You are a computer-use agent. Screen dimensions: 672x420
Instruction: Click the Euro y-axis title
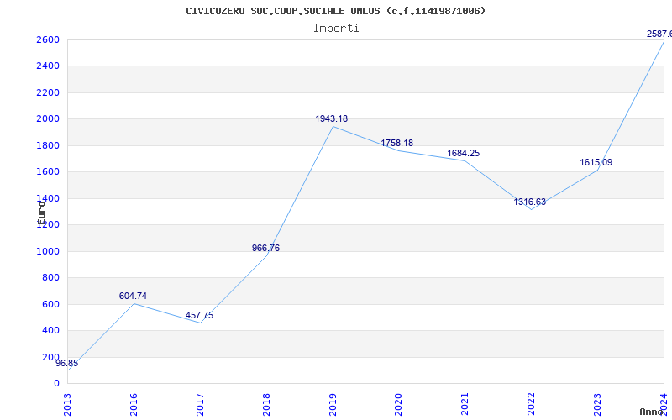click(41, 213)
